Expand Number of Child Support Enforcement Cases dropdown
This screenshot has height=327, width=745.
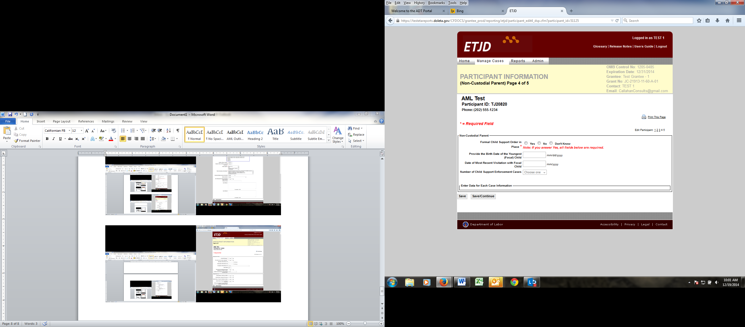point(534,172)
